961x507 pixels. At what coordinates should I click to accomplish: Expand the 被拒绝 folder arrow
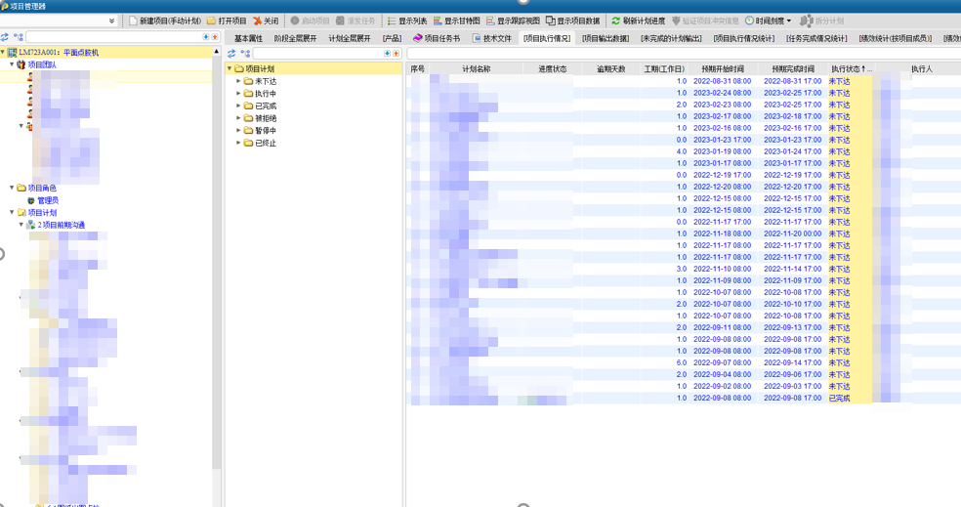tap(238, 117)
